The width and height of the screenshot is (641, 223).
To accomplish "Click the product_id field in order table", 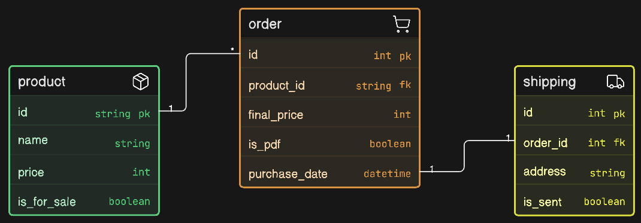I will [x=329, y=85].
